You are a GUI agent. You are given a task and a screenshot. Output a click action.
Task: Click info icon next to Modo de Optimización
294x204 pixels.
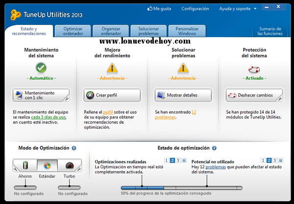(74, 148)
